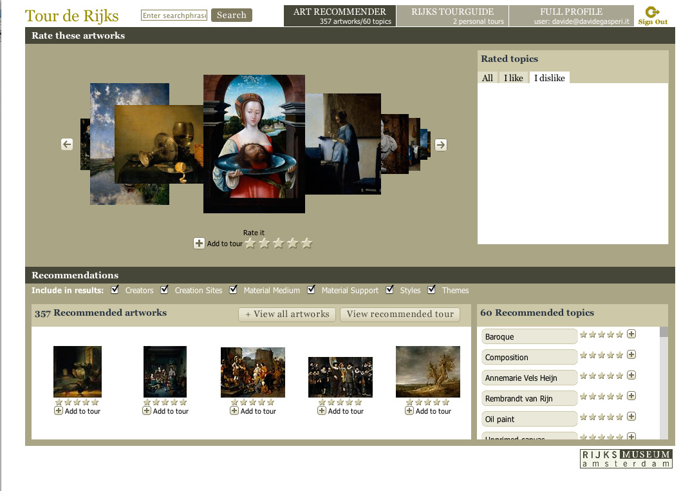This screenshot has width=690, height=491.
Task: Show previous artwork with left arrow
Action: click(x=67, y=144)
